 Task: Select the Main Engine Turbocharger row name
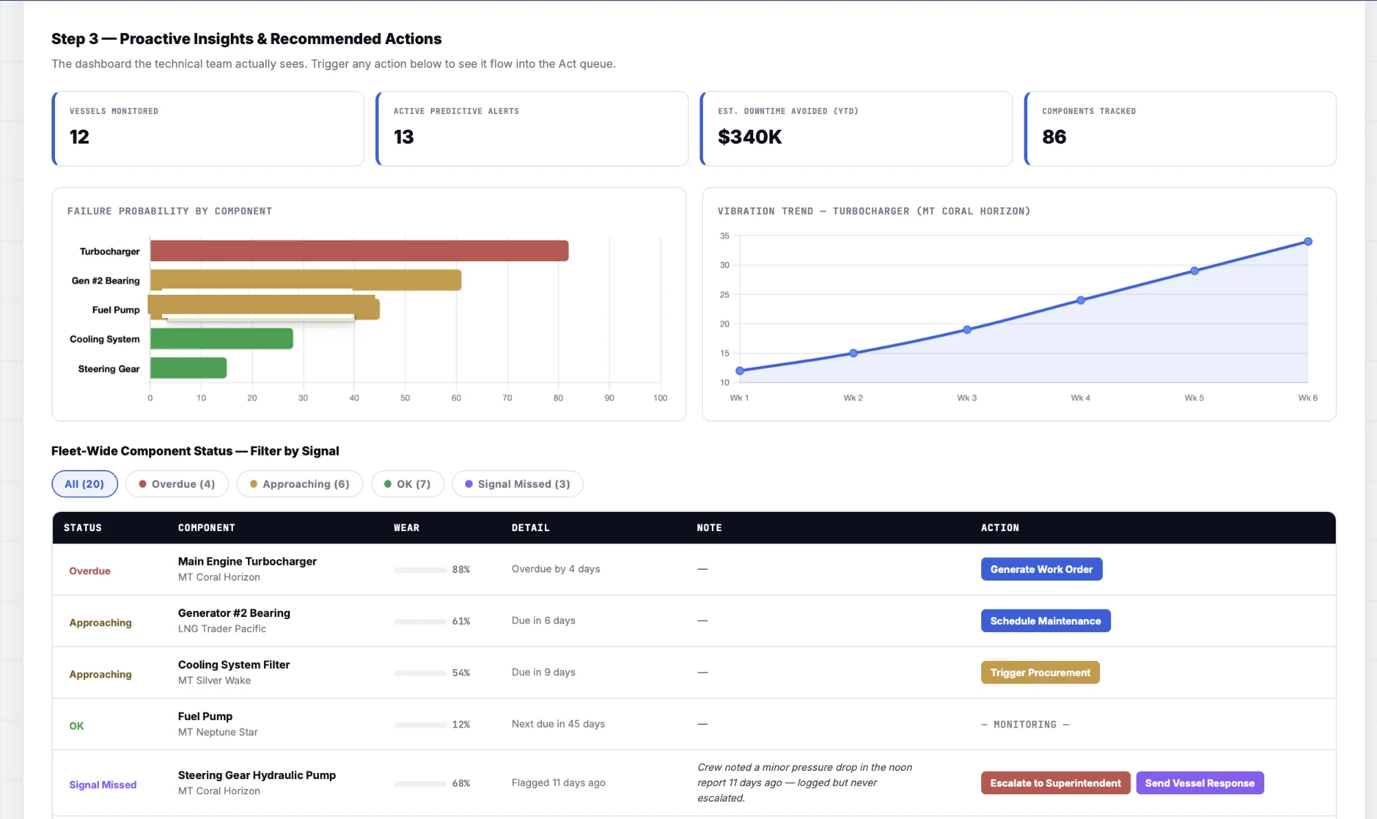(x=247, y=561)
